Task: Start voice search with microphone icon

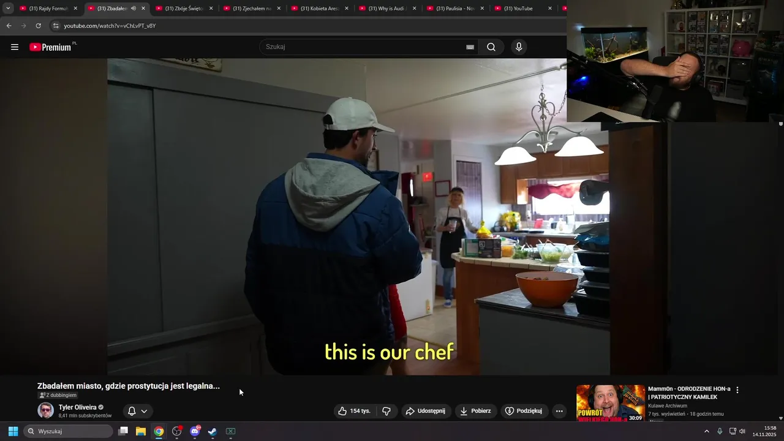Action: pyautogui.click(x=519, y=47)
